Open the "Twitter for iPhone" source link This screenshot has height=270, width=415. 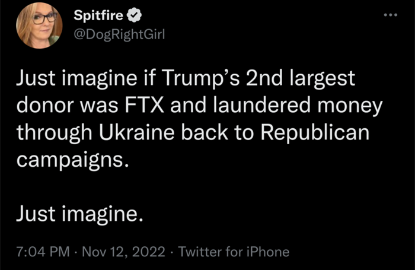coord(234,252)
